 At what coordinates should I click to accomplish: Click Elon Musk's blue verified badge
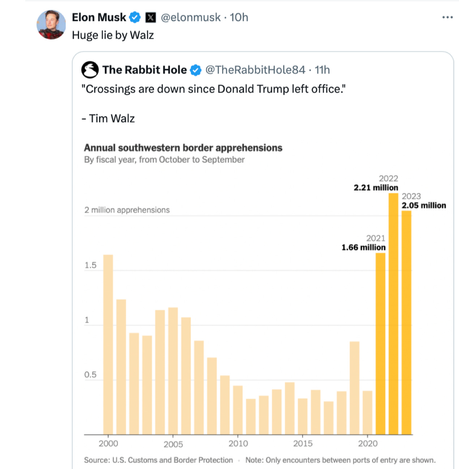click(135, 17)
